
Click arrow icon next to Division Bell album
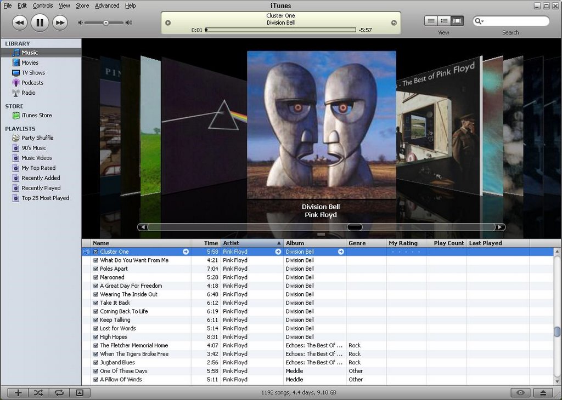pos(341,252)
